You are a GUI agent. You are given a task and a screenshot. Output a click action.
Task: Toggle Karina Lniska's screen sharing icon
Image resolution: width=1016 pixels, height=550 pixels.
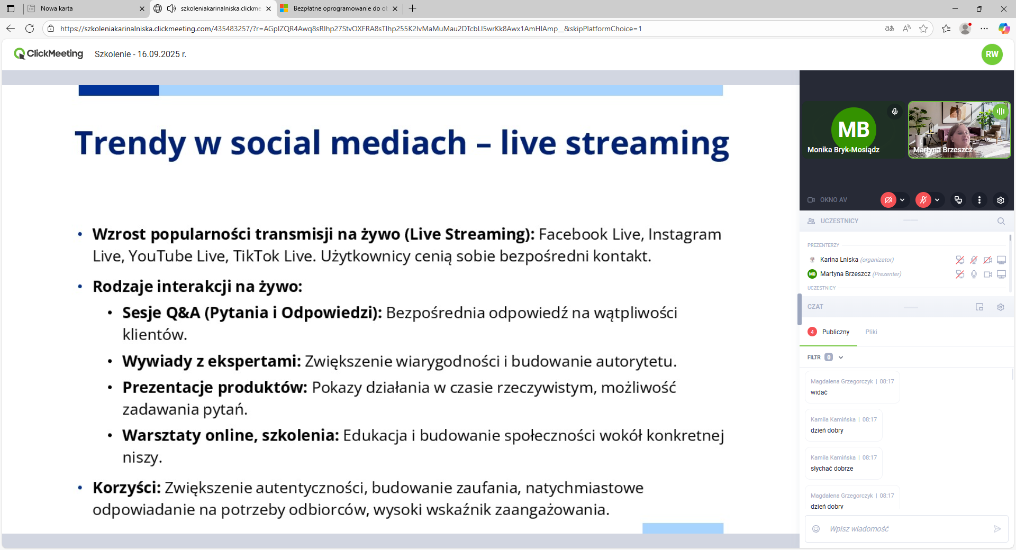coord(960,260)
